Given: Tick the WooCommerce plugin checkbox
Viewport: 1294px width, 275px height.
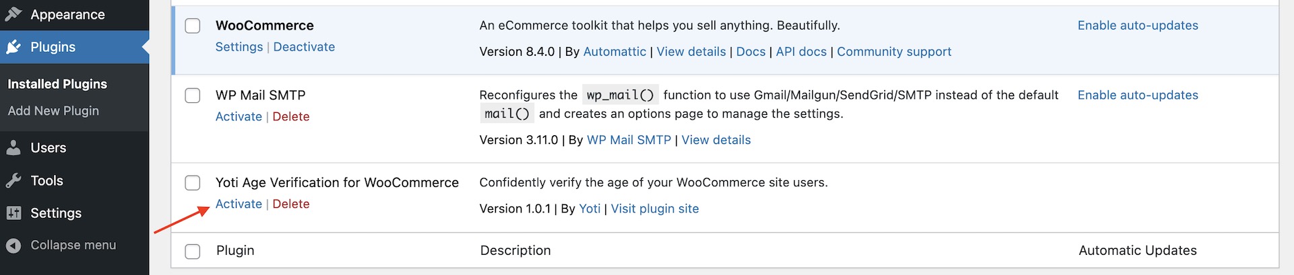Looking at the screenshot, I should tap(193, 26).
